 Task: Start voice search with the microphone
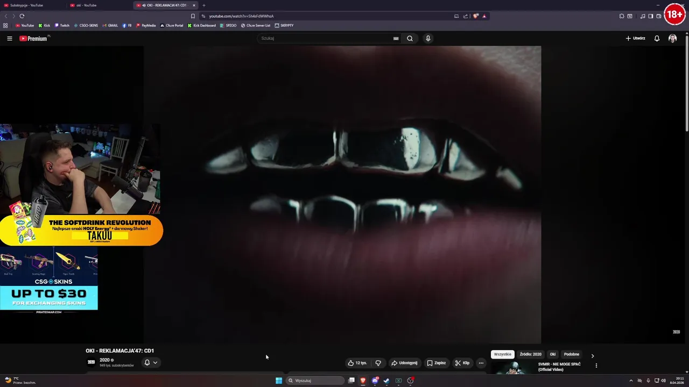428,38
